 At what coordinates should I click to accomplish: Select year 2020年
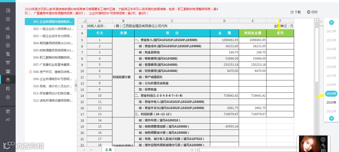click(331, 102)
